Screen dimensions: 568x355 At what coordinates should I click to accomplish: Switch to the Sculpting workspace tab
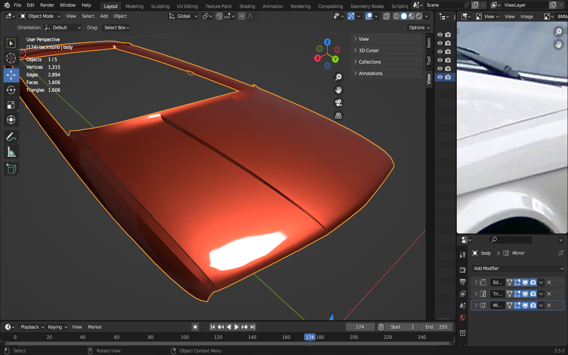(160, 6)
